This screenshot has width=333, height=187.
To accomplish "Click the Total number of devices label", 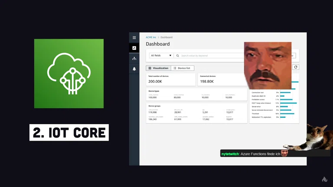I will (158, 76).
